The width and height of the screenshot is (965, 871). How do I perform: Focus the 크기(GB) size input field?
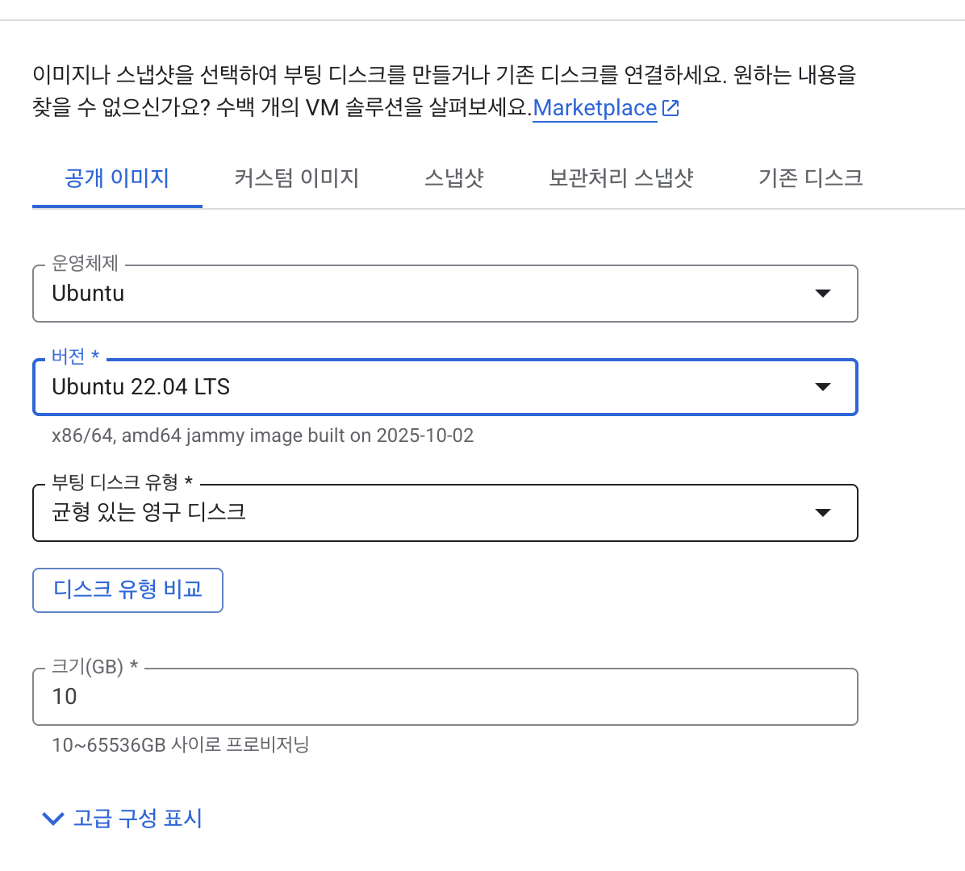click(x=444, y=697)
